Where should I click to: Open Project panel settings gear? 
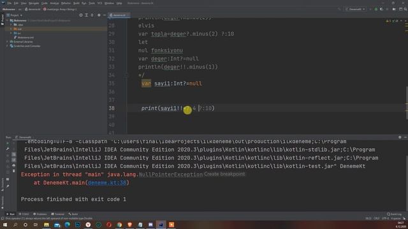(99, 15)
